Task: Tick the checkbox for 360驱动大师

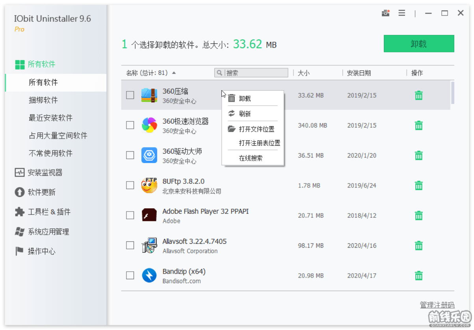Action: (x=130, y=155)
